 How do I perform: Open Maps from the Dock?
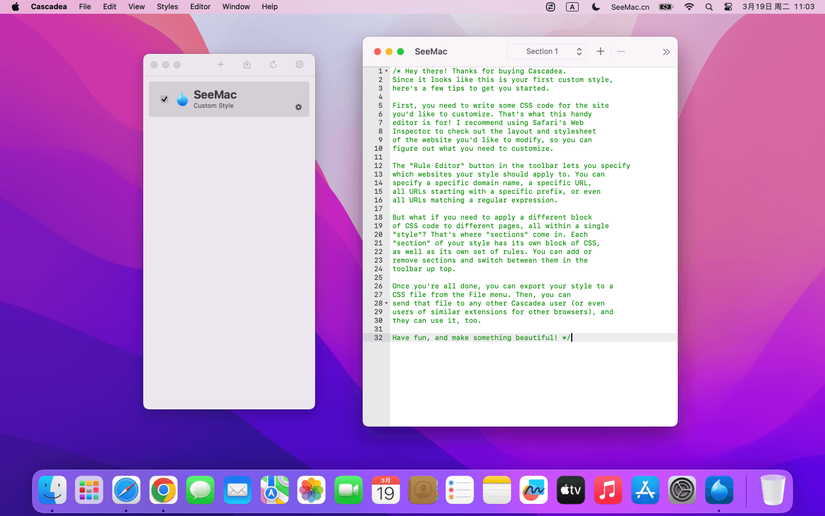(x=274, y=490)
